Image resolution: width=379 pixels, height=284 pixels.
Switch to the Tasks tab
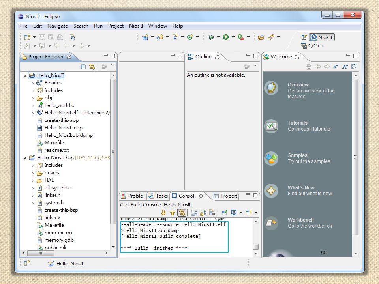click(x=158, y=196)
